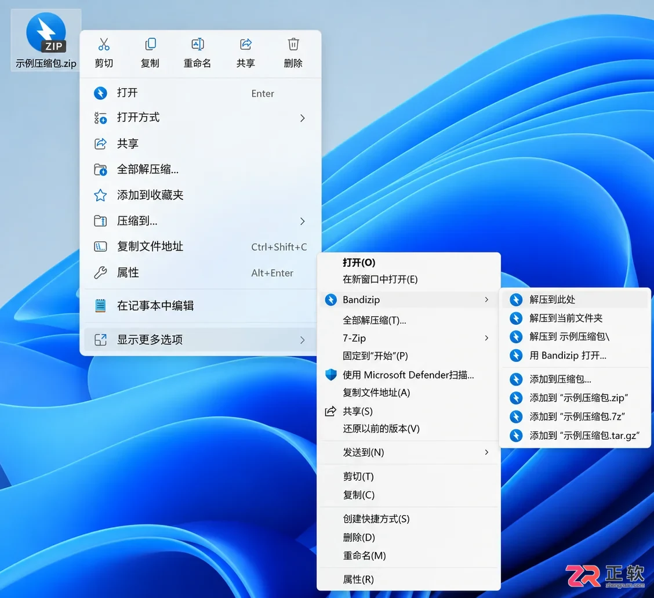Click the 全部解压缩... folder icon

pos(100,169)
